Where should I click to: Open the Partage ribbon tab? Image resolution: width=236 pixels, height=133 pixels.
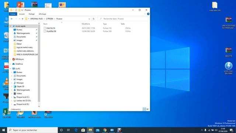tap(32, 14)
